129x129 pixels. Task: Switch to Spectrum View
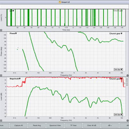[55, 125]
